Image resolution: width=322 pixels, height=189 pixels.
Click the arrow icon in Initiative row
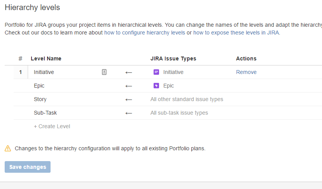(129, 72)
